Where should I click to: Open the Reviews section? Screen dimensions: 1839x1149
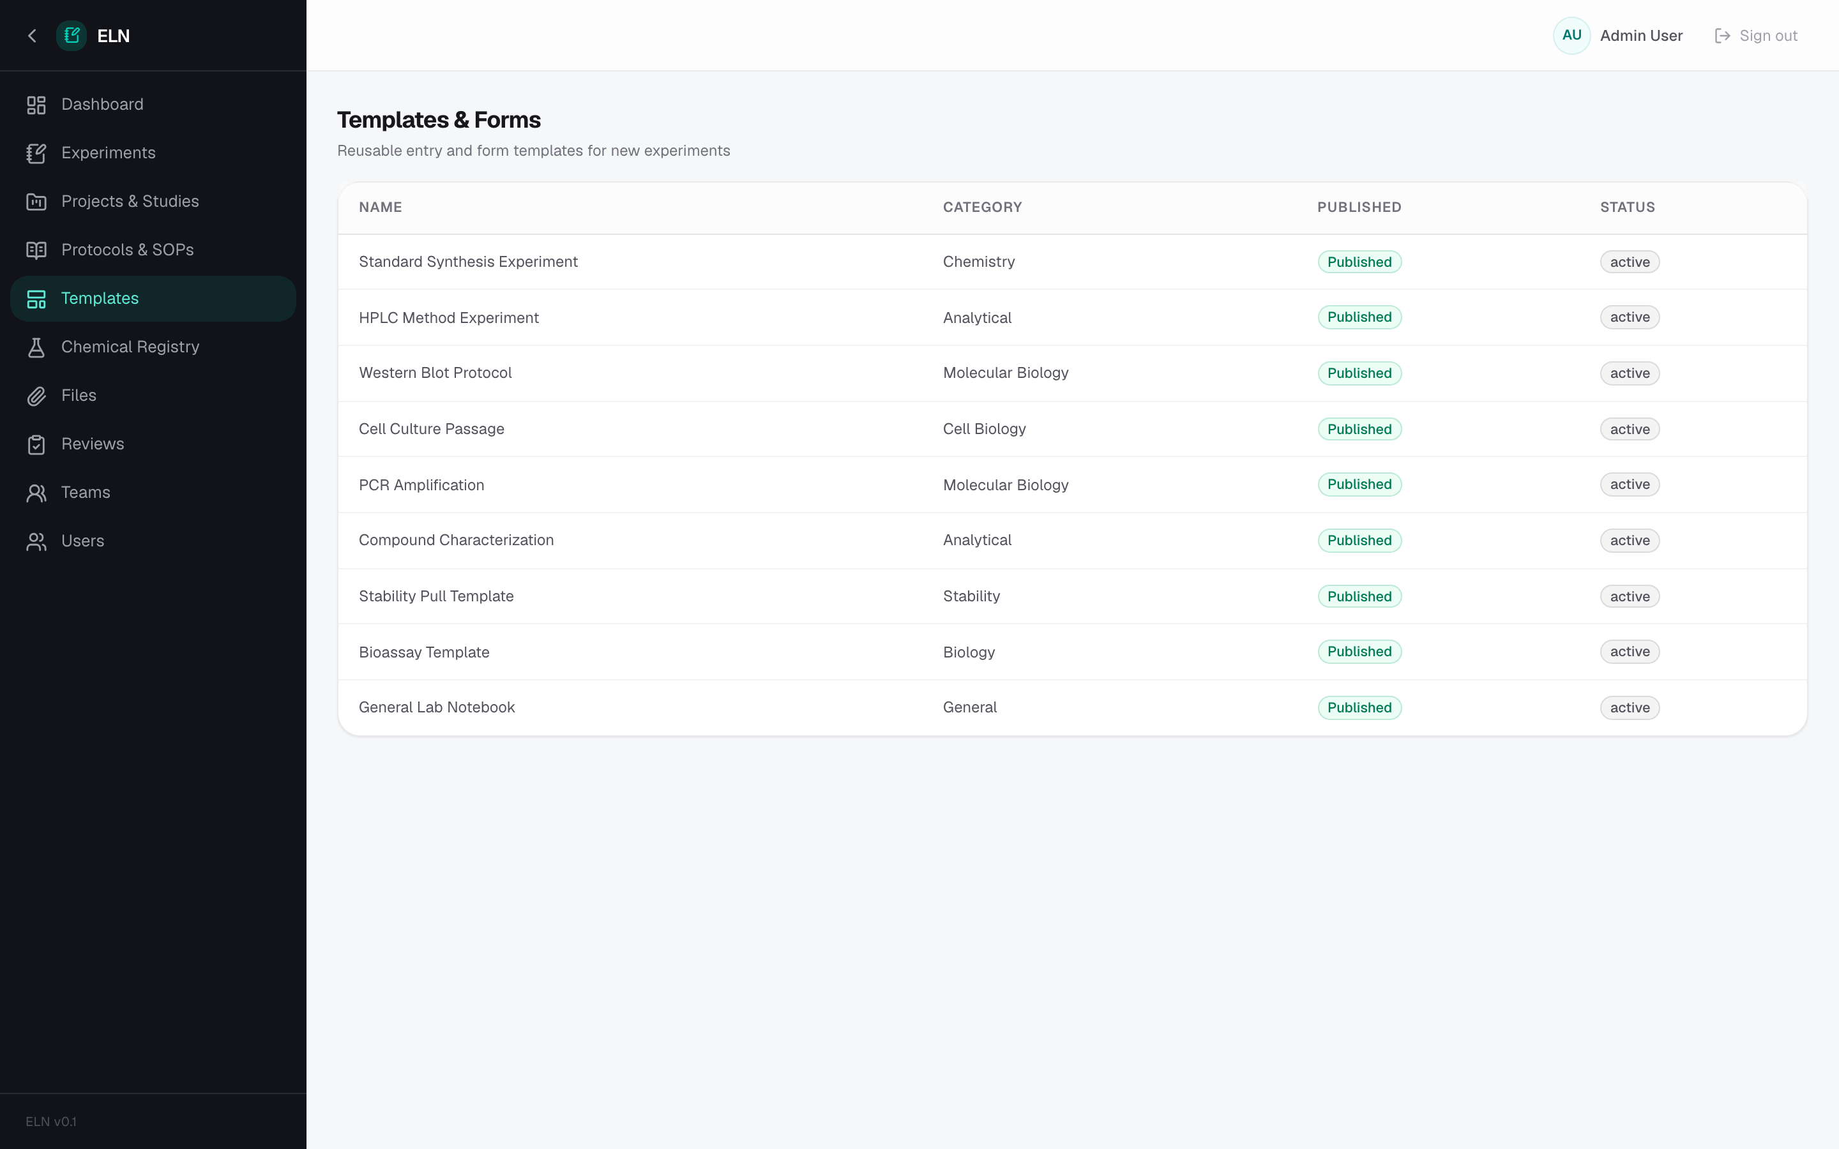[153, 444]
